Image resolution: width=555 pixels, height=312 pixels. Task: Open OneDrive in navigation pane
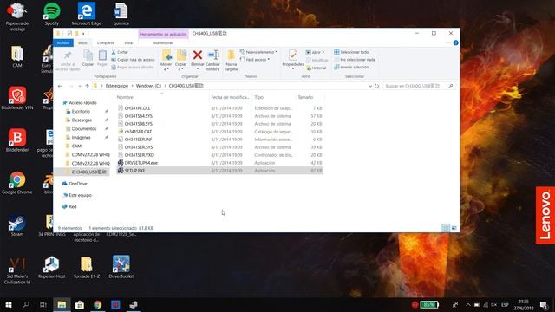78,184
